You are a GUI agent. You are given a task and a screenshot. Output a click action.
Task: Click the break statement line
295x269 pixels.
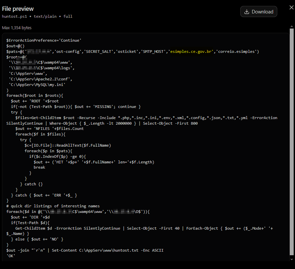[39, 167]
